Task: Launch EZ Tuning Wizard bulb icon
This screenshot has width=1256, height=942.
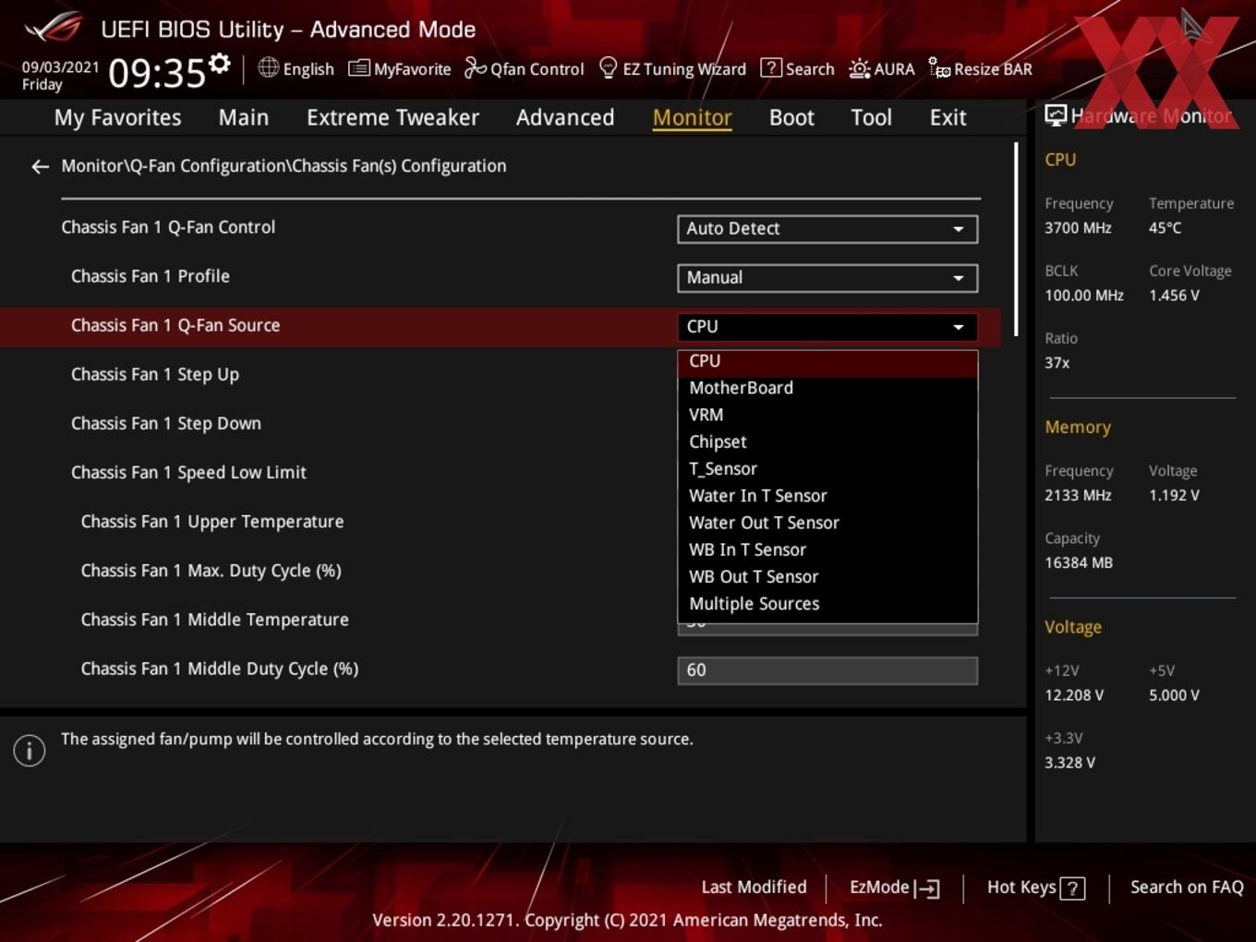Action: [x=608, y=67]
